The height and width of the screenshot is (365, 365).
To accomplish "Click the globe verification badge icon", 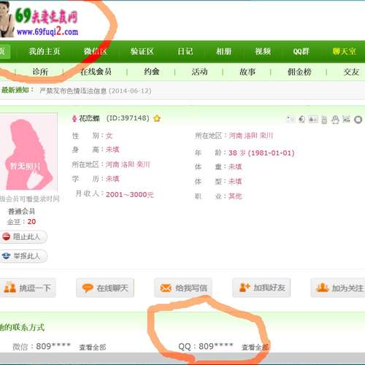I will coord(301,119).
